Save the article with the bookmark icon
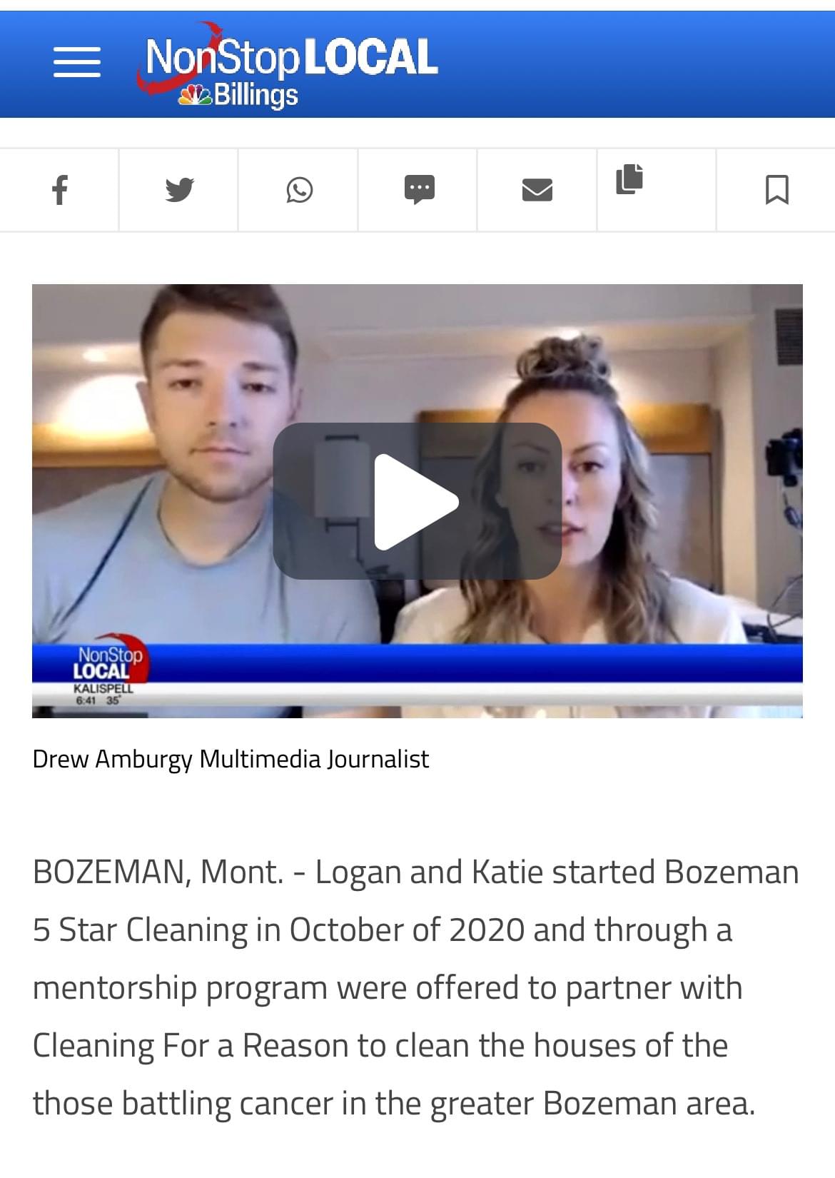Image resolution: width=835 pixels, height=1178 pixels. pyautogui.click(x=776, y=190)
